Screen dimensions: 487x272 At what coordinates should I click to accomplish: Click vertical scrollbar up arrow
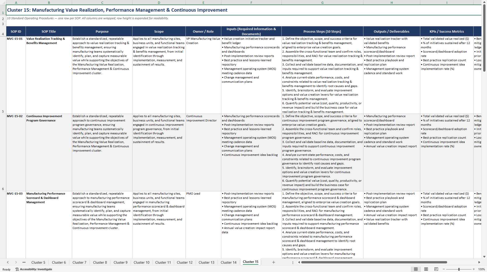(x=484, y=2)
